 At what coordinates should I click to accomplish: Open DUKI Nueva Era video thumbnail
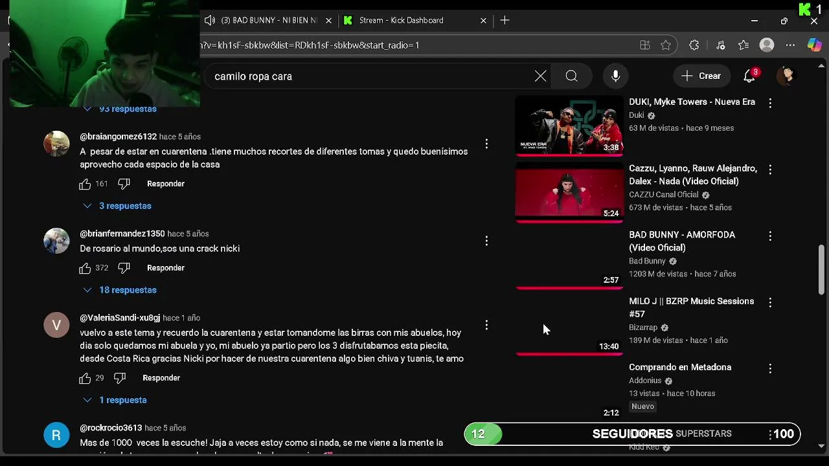pyautogui.click(x=569, y=126)
